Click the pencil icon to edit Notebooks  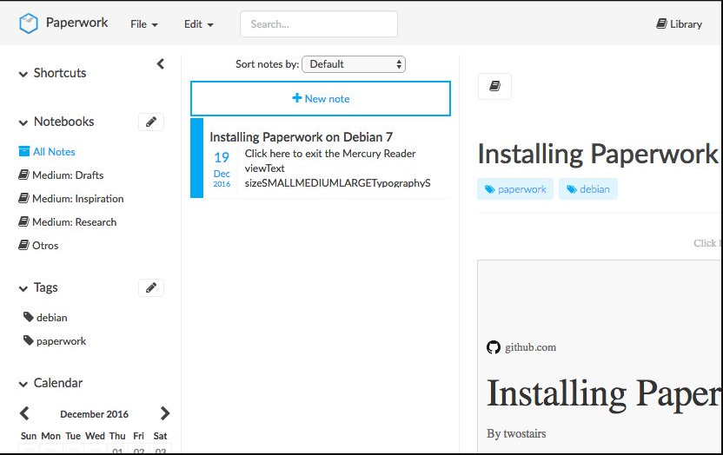coord(151,122)
